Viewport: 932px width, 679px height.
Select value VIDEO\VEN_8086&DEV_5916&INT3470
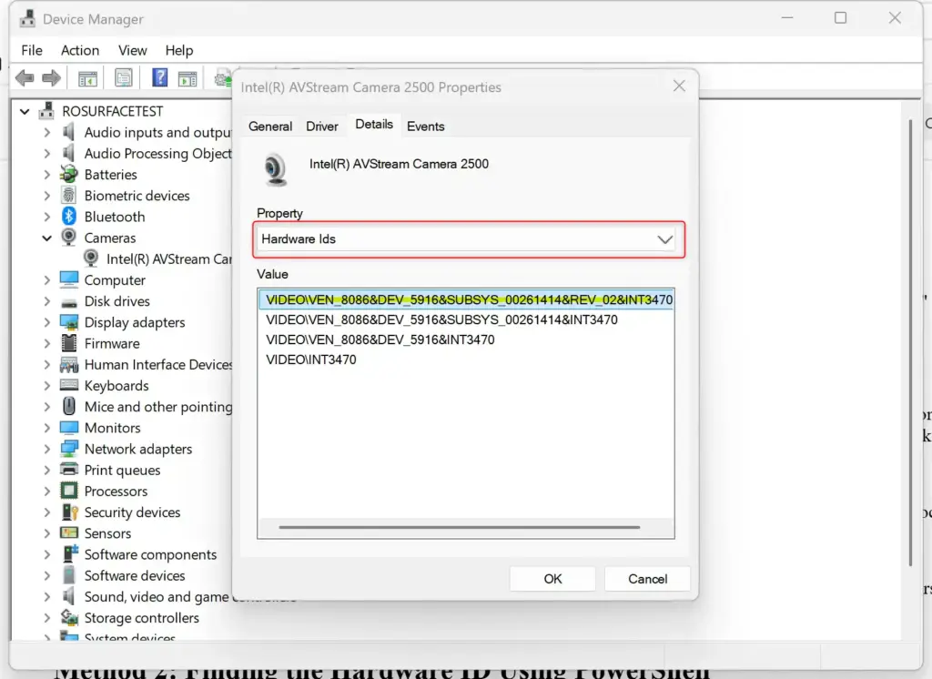tap(380, 339)
